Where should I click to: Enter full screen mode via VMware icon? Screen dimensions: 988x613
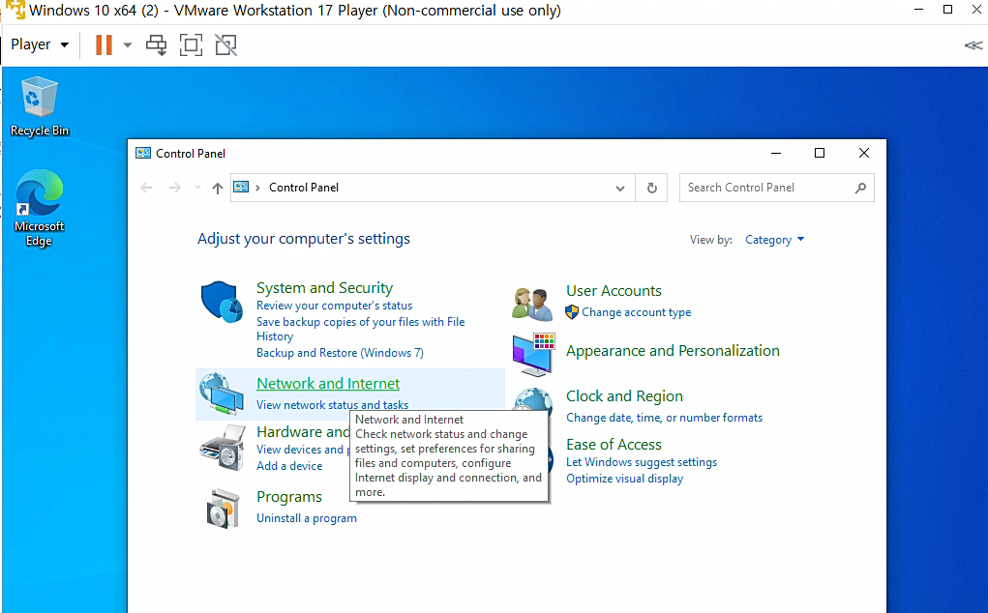(x=191, y=44)
